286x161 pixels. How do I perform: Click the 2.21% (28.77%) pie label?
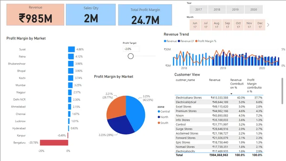108,95
